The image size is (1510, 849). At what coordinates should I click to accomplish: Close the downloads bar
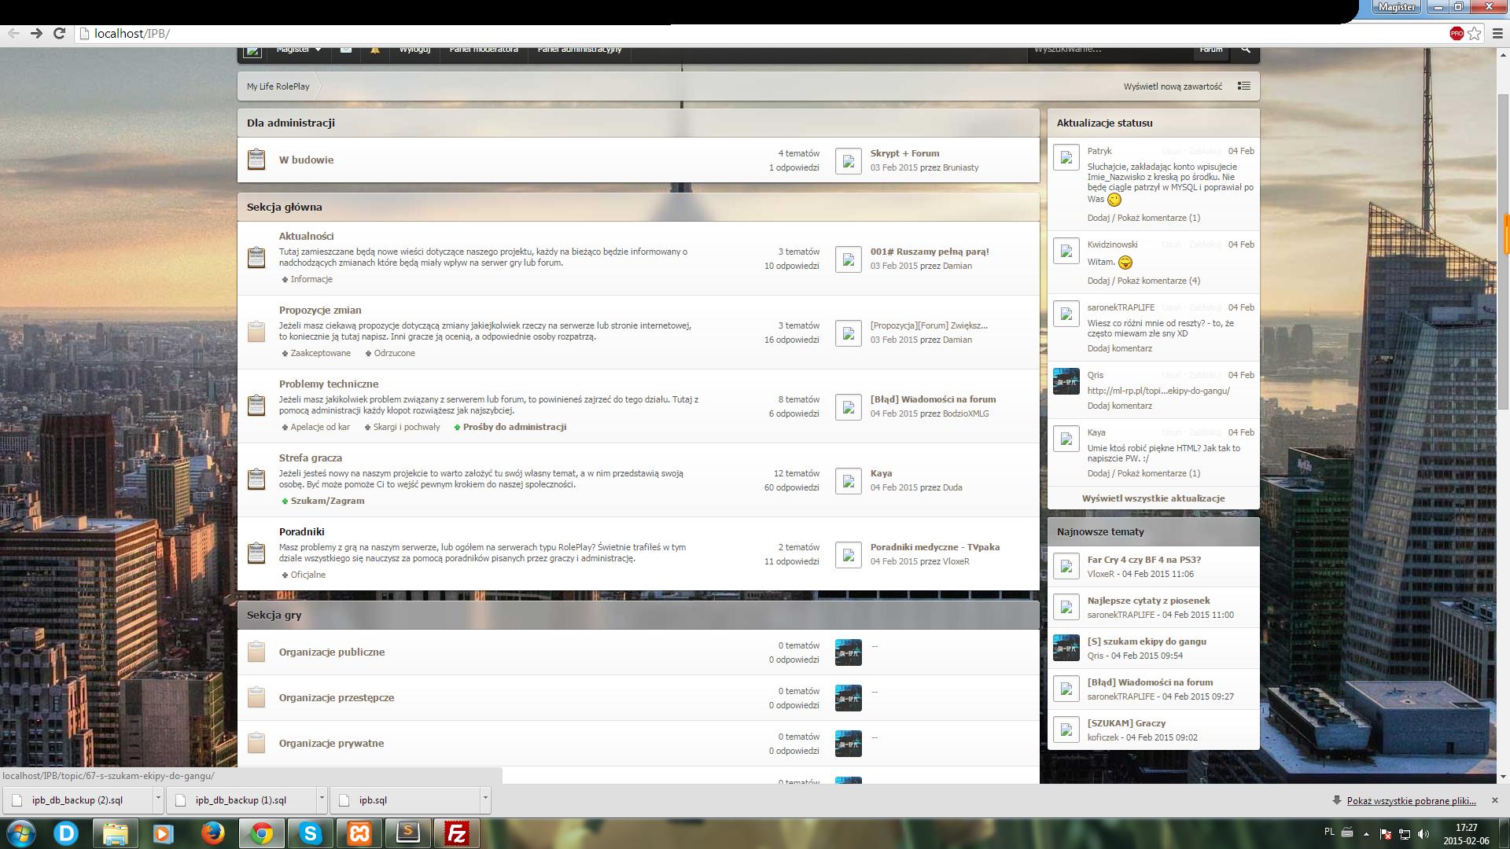click(x=1494, y=800)
